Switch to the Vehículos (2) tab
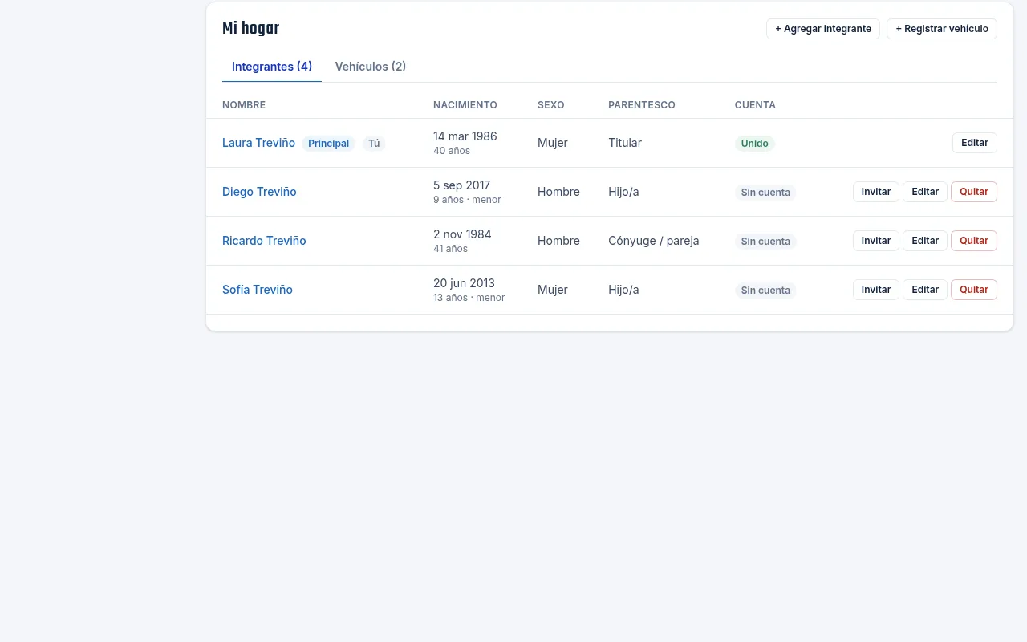Viewport: 1027px width, 642px height. [371, 67]
